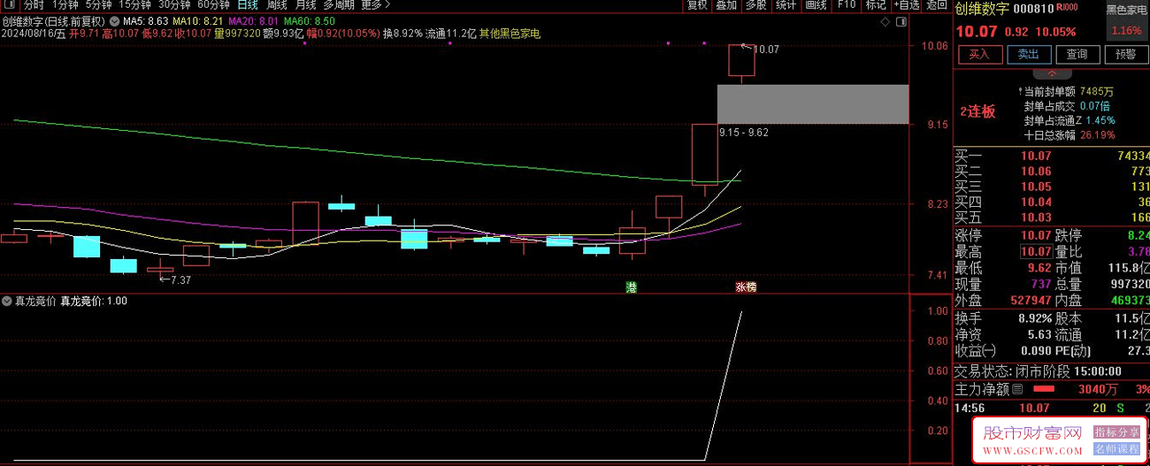Viewport: 1150px width, 466px height.
Task: Click the 卖出 sell button
Action: (1028, 55)
